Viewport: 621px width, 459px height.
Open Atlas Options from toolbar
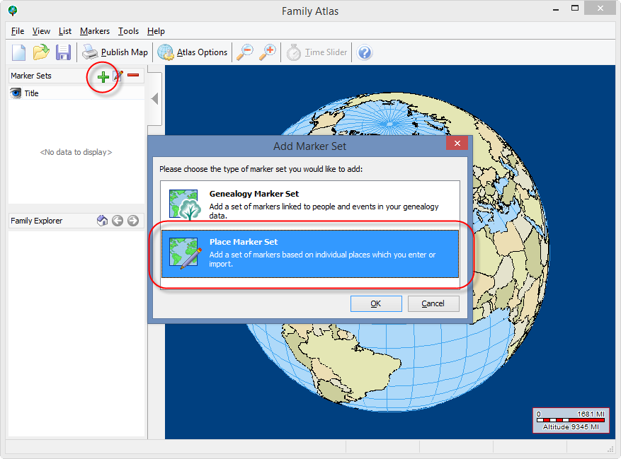click(x=193, y=52)
